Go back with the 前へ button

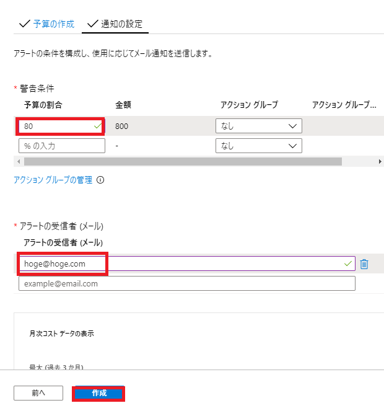pyautogui.click(x=38, y=393)
